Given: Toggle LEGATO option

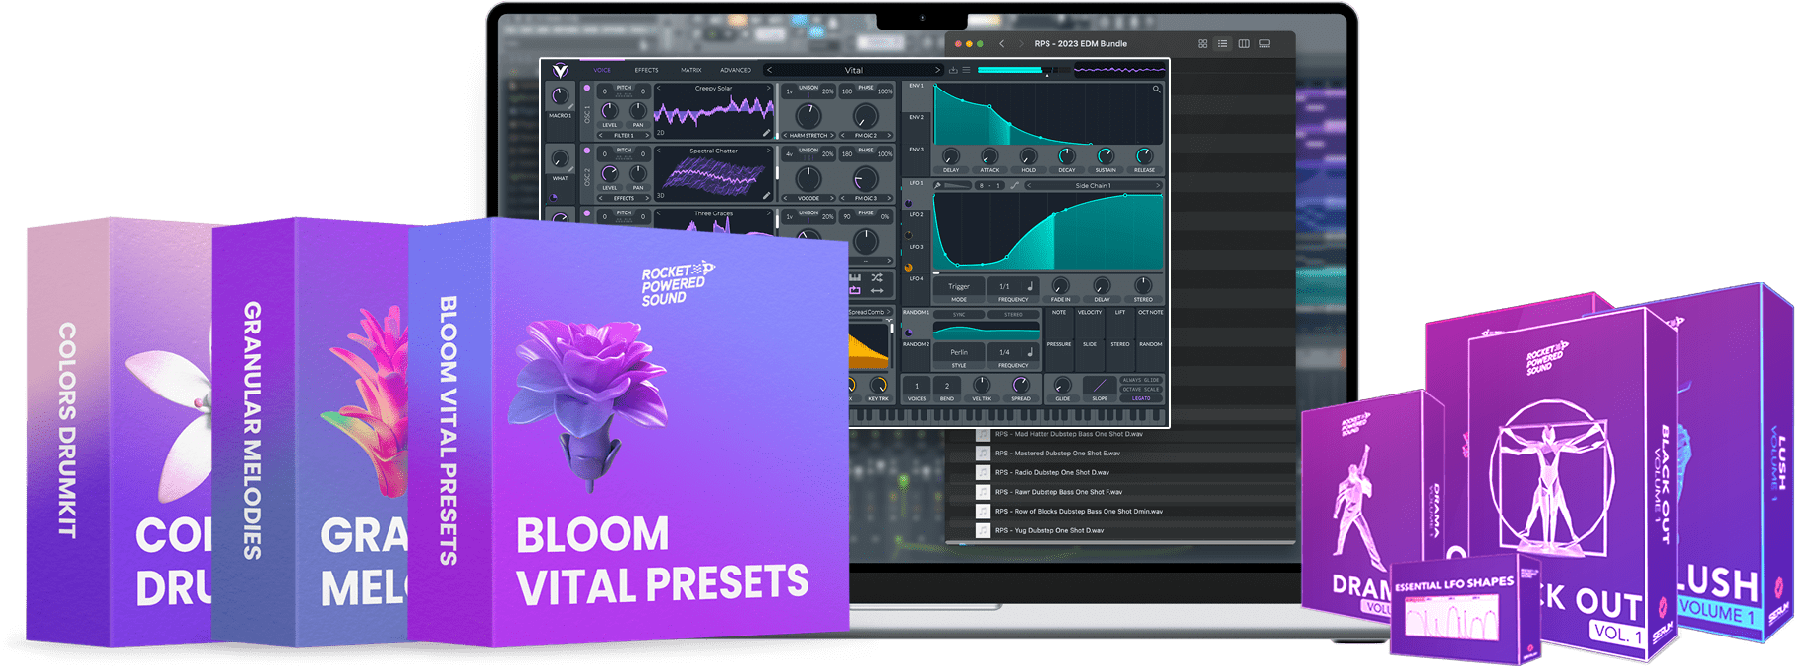Looking at the screenshot, I should 1141,398.
